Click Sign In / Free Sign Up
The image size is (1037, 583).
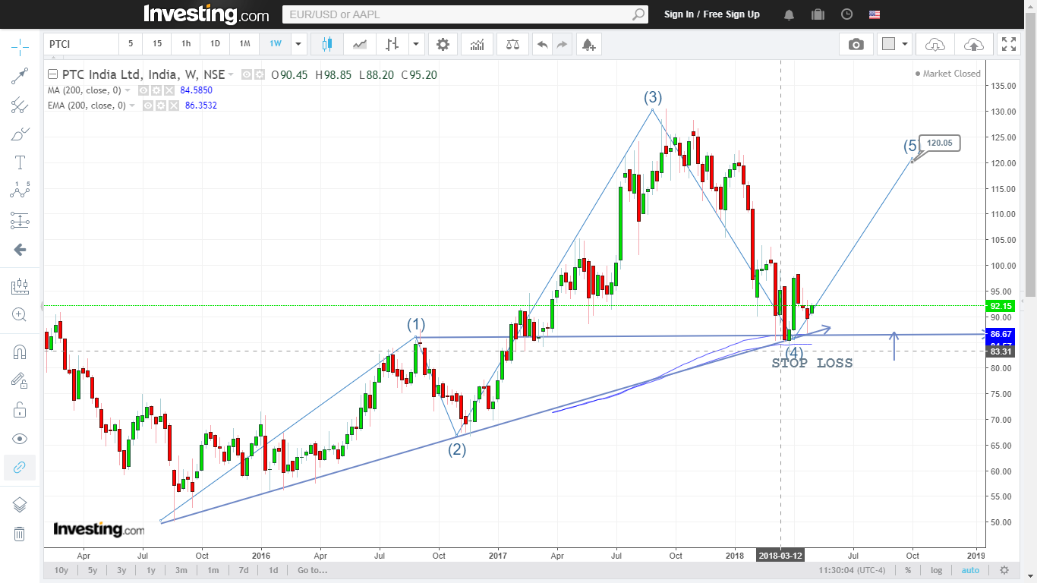point(711,14)
